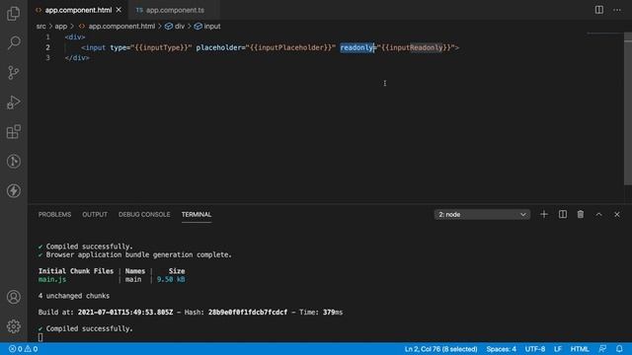Open the editor More Actions ellipsis
The height and width of the screenshot is (355, 632).
click(x=617, y=10)
